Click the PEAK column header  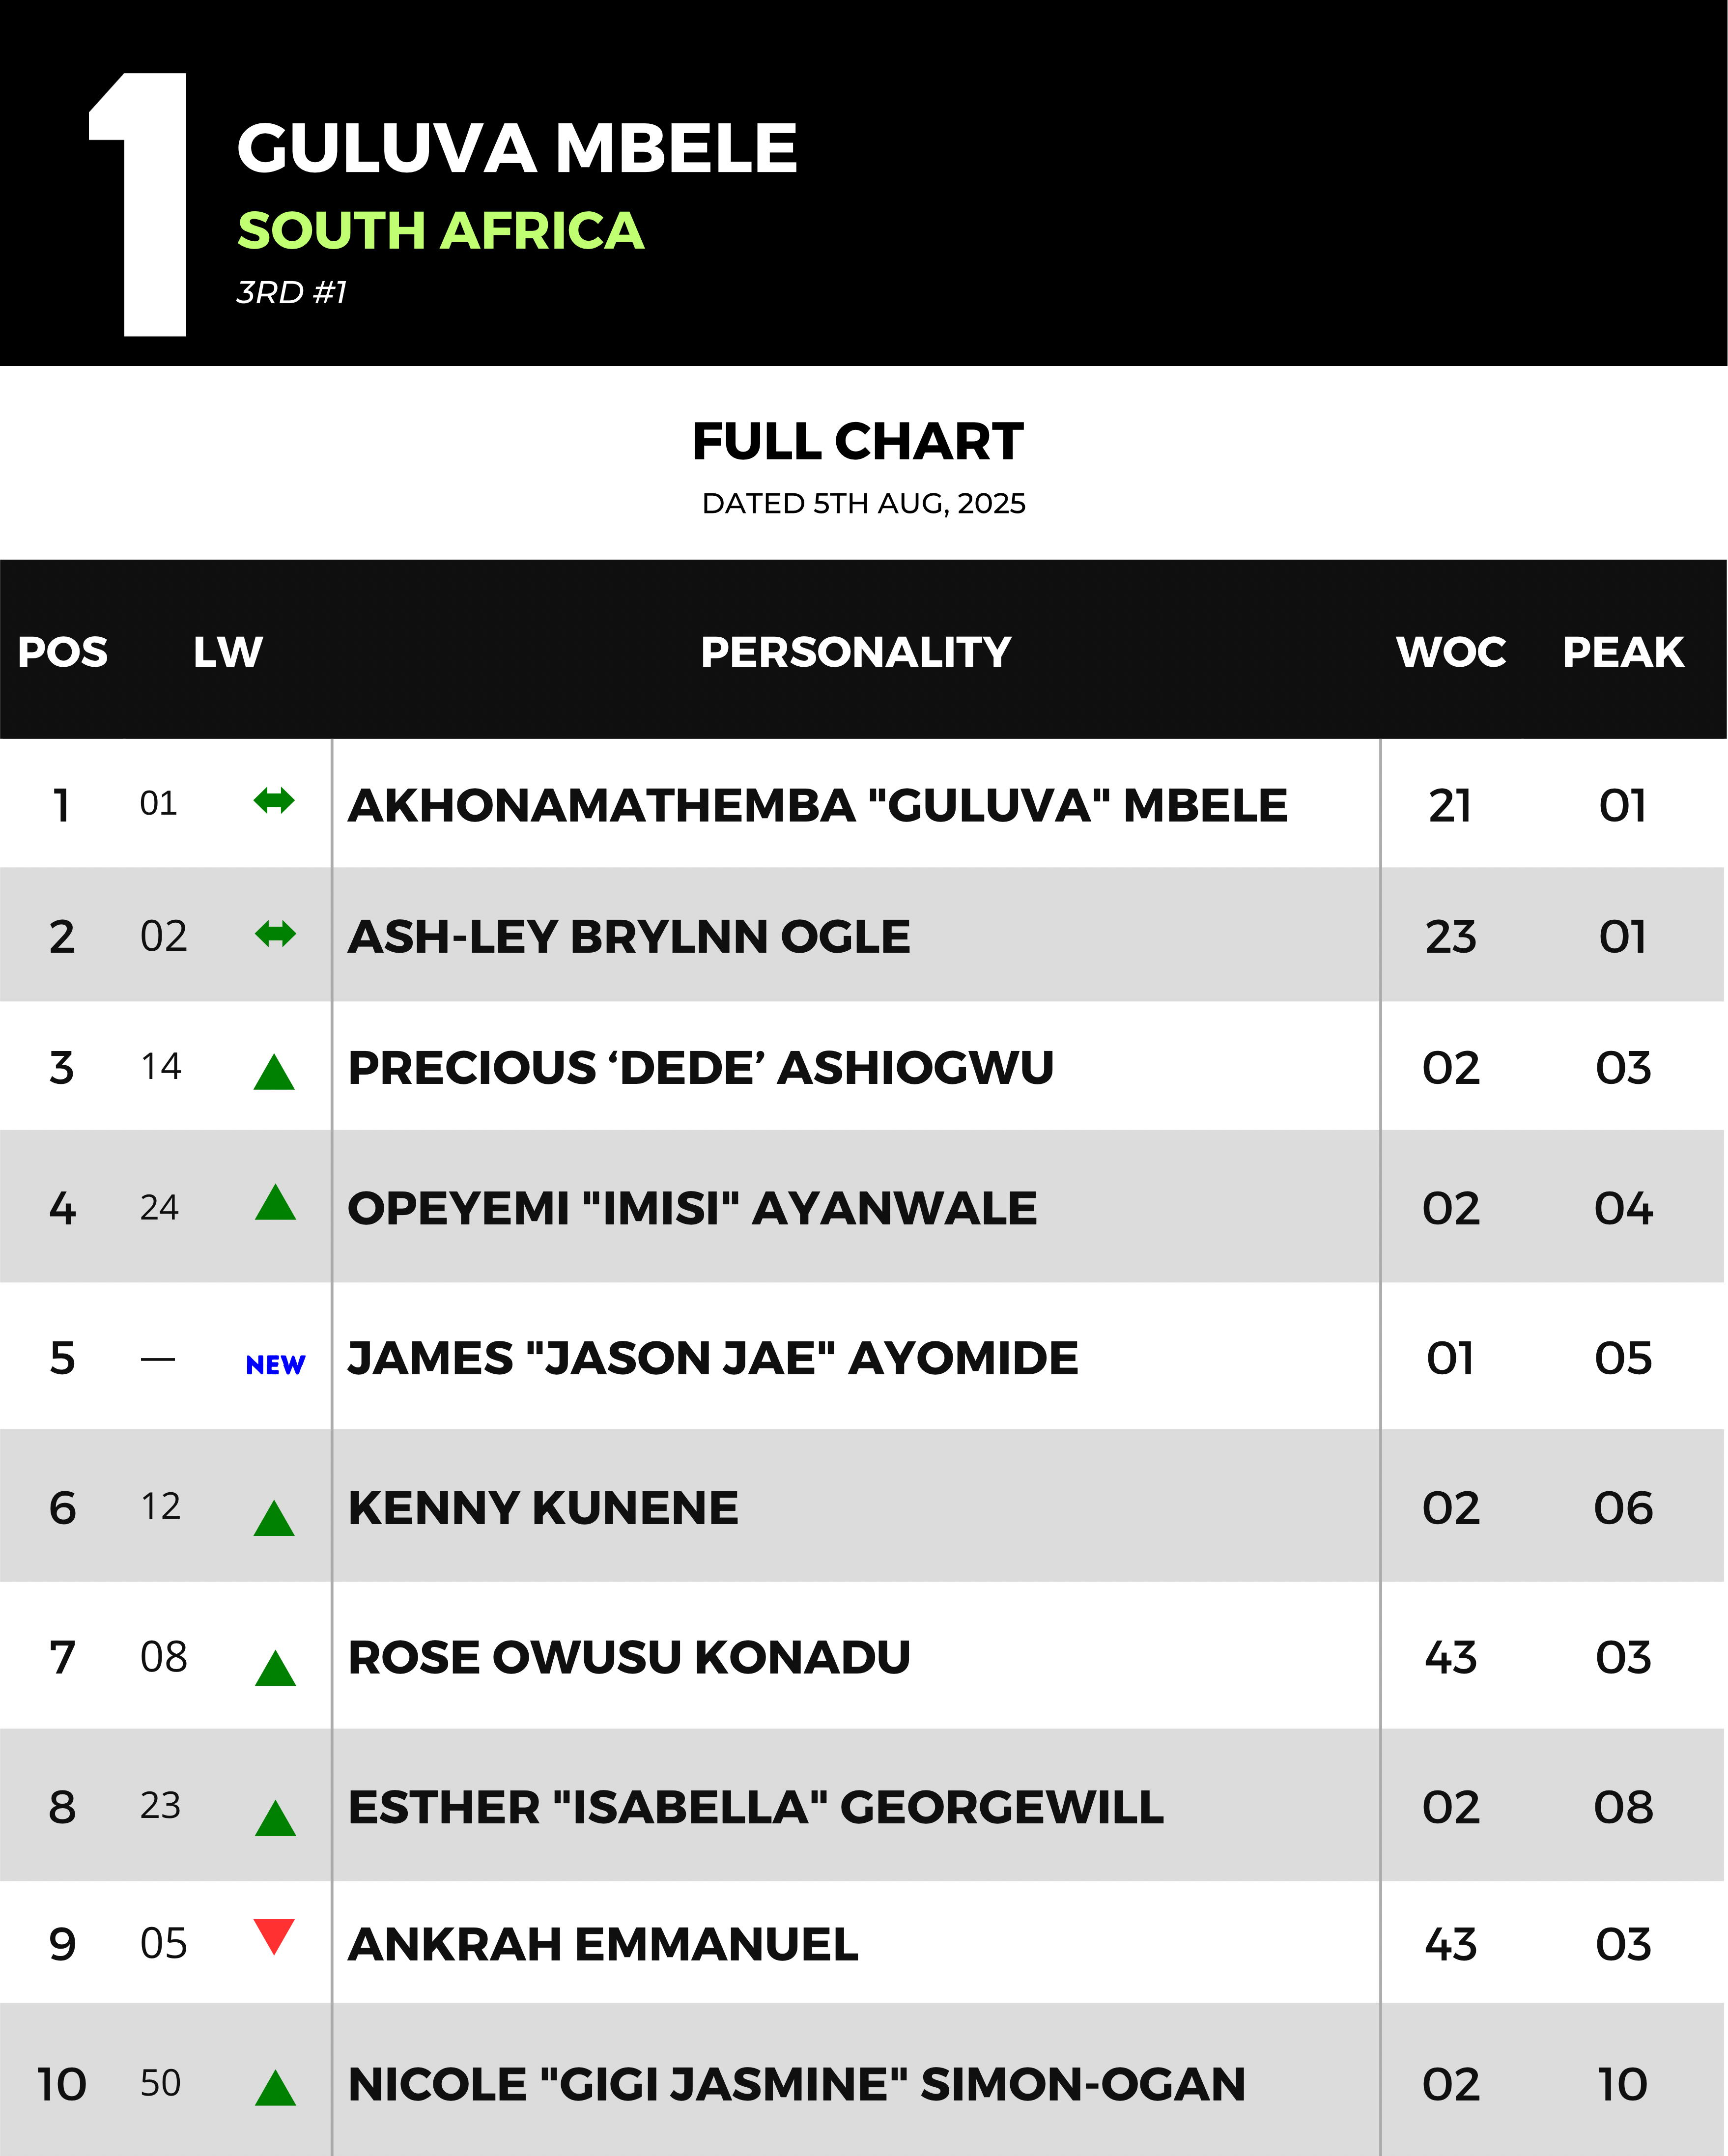coord(1623,652)
